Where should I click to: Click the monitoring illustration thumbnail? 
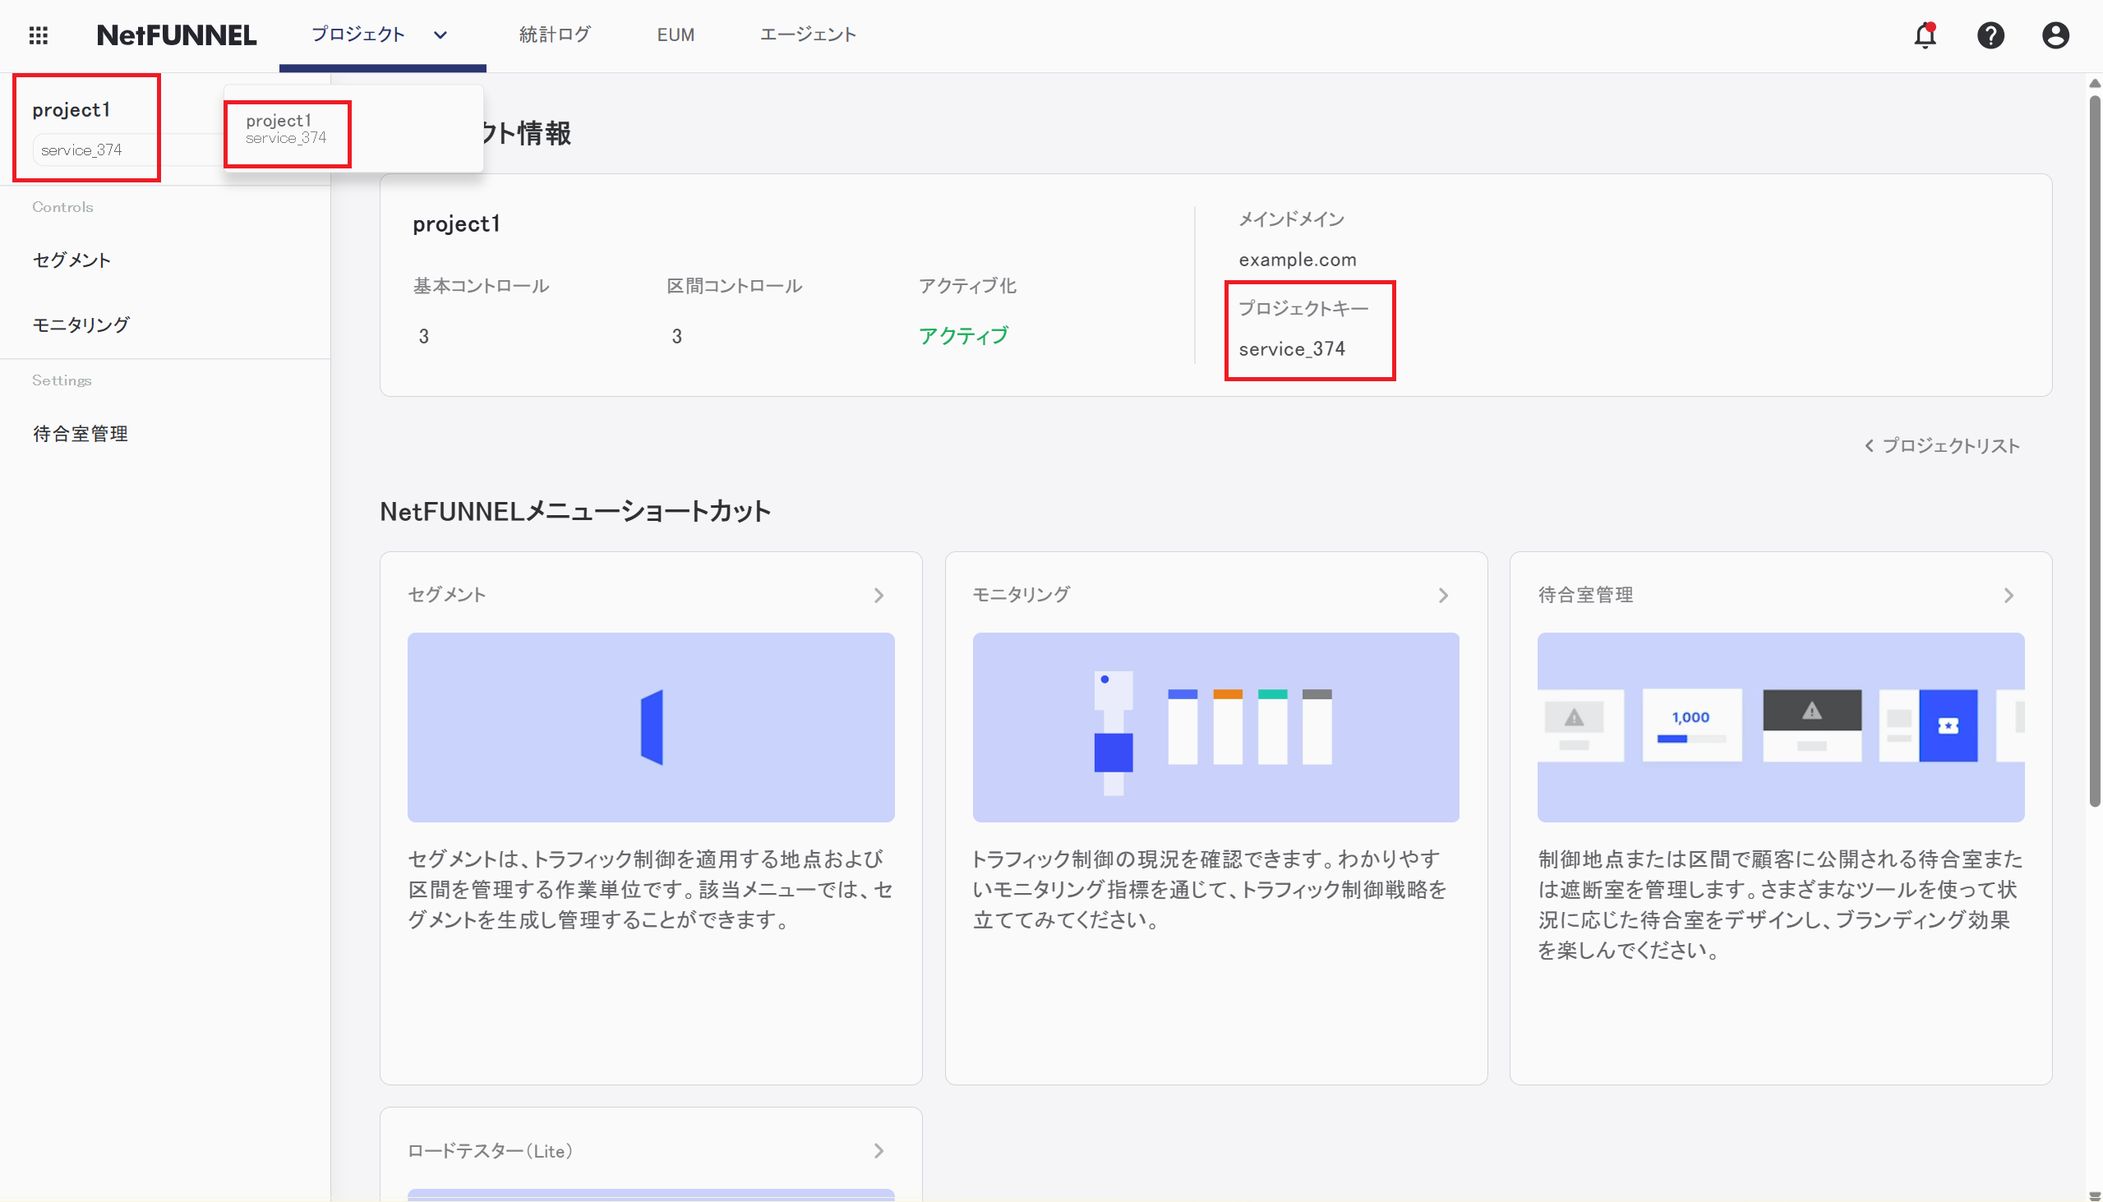point(1215,726)
